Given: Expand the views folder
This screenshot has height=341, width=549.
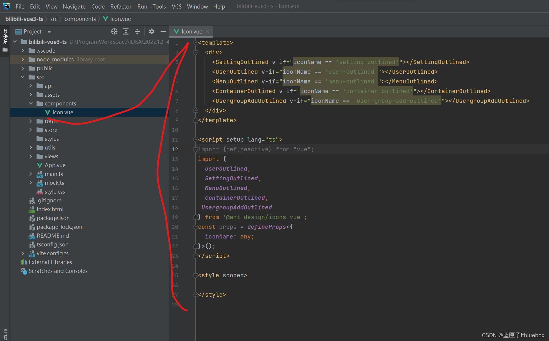Looking at the screenshot, I should pos(31,156).
